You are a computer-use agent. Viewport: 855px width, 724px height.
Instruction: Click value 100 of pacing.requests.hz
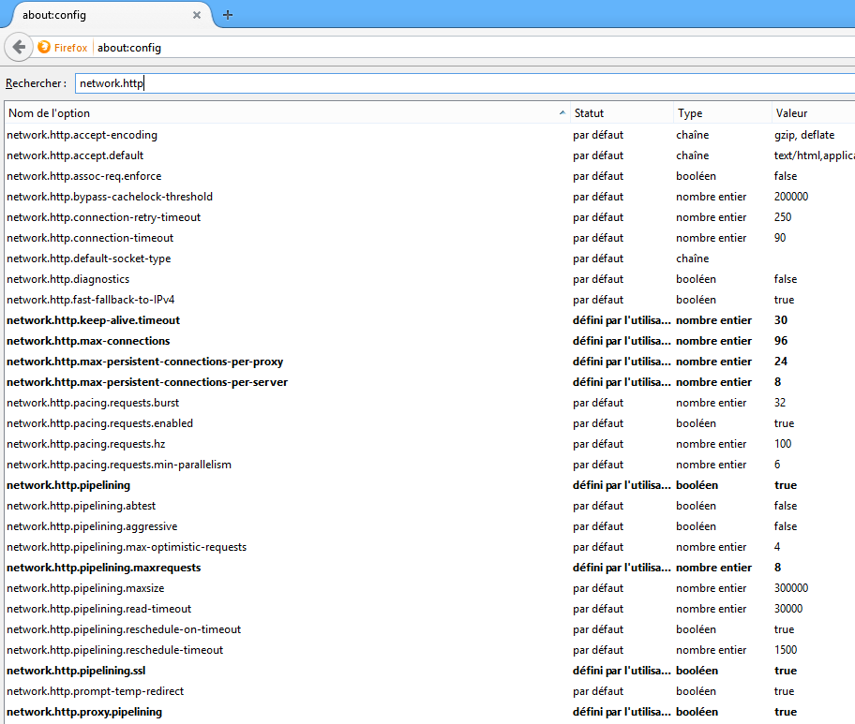pos(783,444)
